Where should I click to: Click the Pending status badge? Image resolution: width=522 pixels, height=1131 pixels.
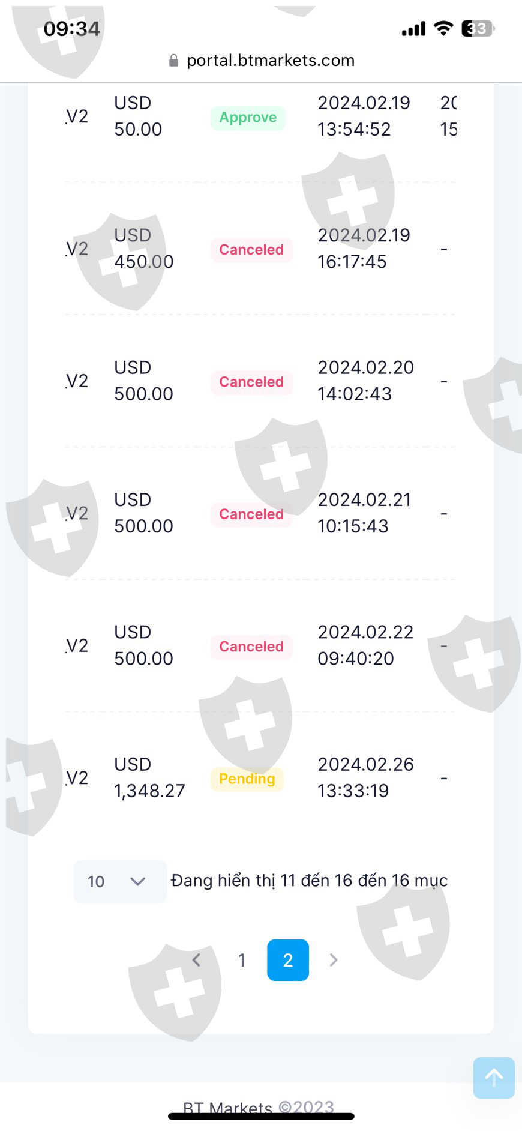pyautogui.click(x=247, y=779)
